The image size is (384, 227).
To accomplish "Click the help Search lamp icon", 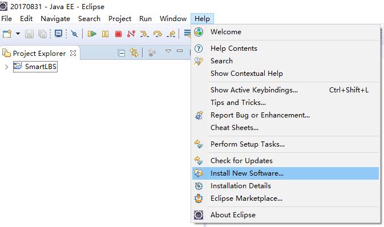I will click(x=199, y=61).
